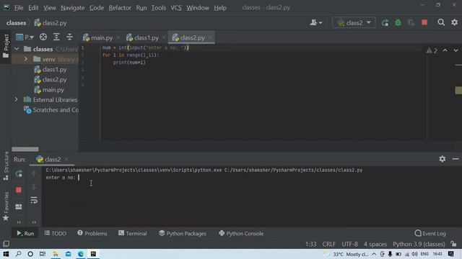Screen dimensions: 462x259
Task: Click the warnings count indicator
Action: point(432,50)
